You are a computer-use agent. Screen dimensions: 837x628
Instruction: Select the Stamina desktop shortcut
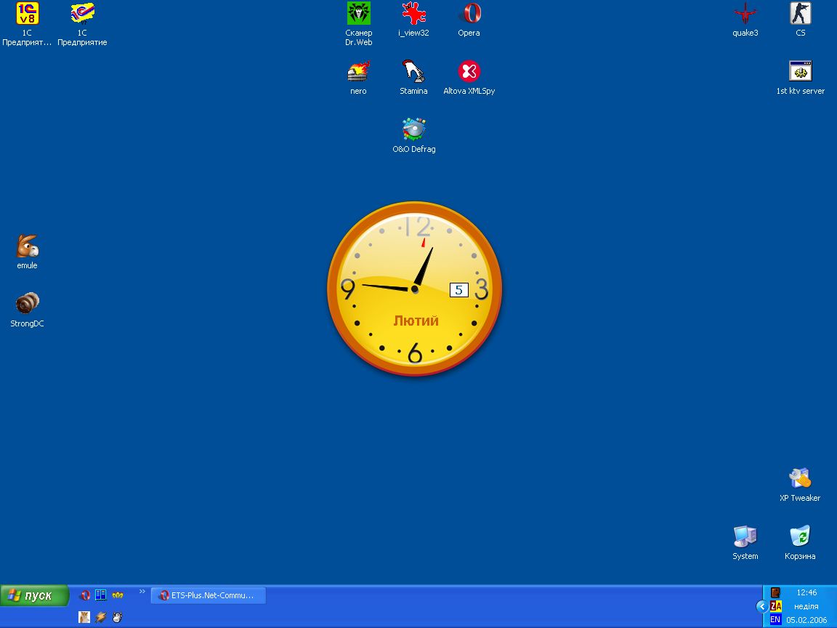(413, 72)
